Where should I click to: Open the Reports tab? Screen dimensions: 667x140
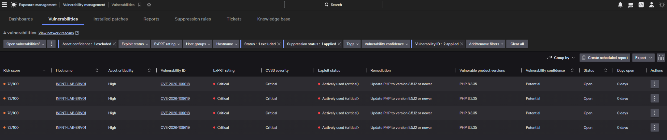[x=151, y=19]
